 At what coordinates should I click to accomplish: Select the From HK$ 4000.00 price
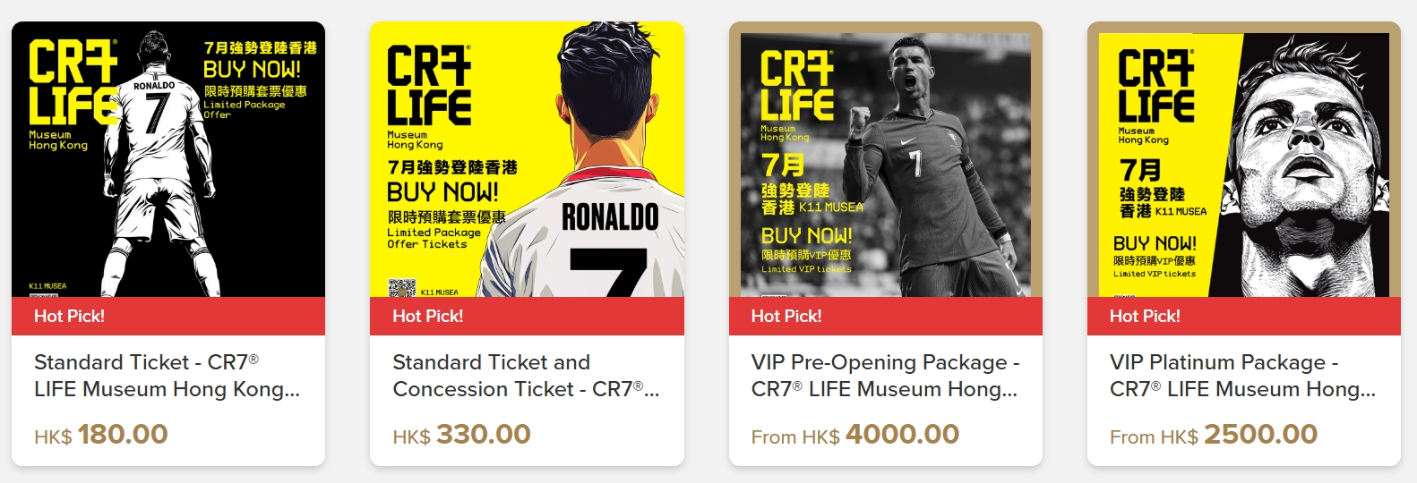coord(855,435)
